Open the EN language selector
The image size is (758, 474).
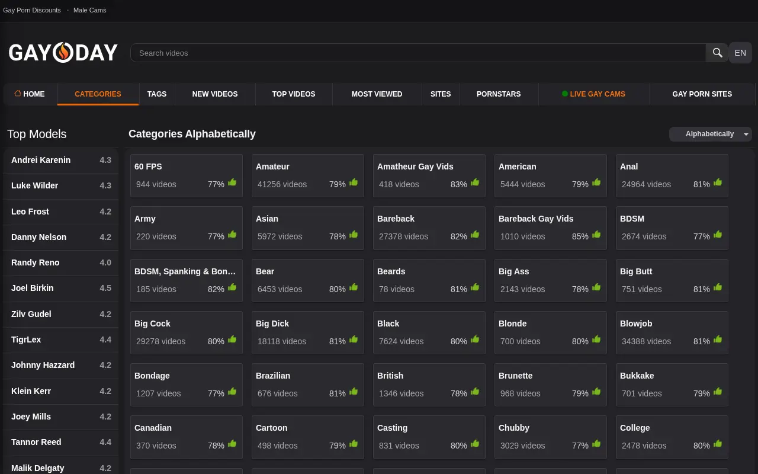tap(740, 53)
